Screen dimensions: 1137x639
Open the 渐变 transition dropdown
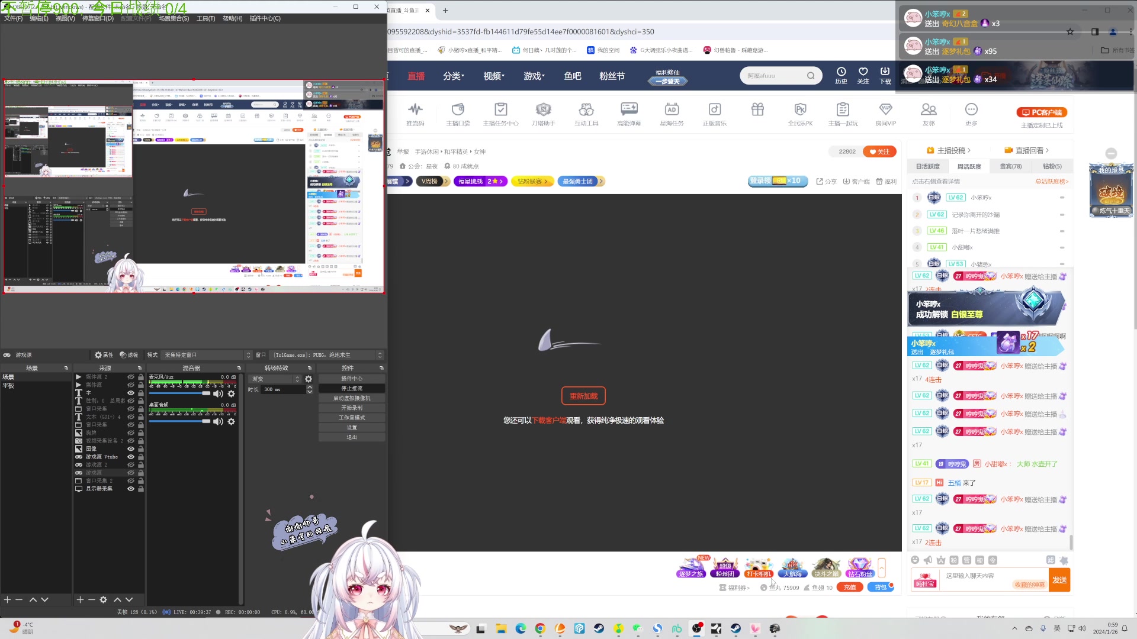(275, 379)
